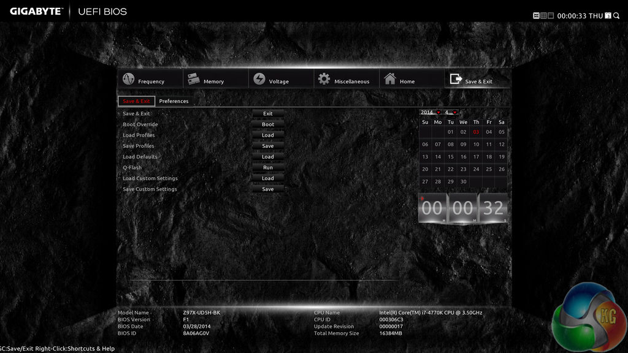Click the minutes flip clock digit
Screen dimensions: 628x353
(x=463, y=208)
